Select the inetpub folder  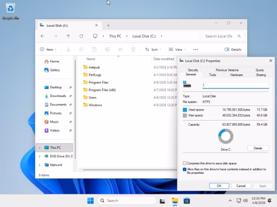(94, 67)
